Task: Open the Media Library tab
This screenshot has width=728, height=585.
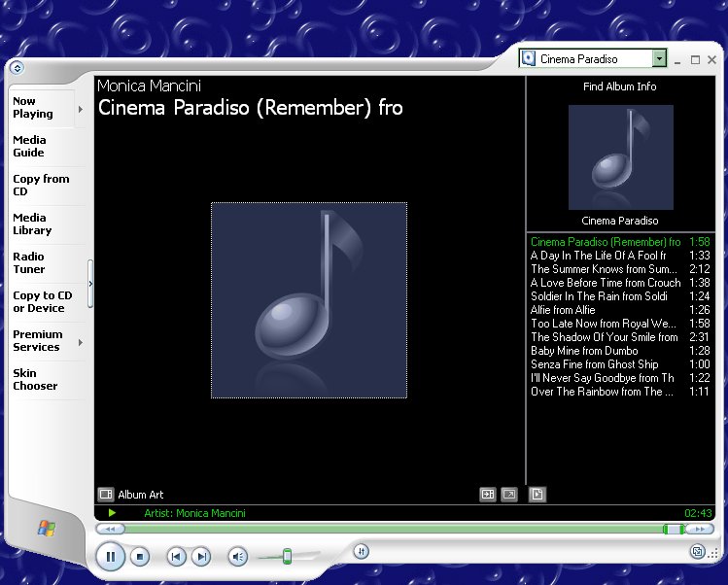Action: point(32,224)
